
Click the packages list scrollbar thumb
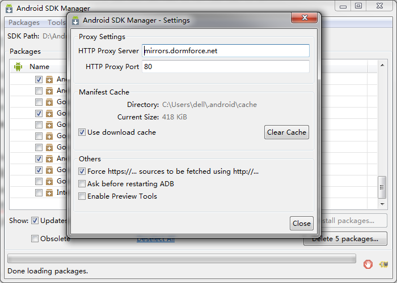click(x=382, y=187)
